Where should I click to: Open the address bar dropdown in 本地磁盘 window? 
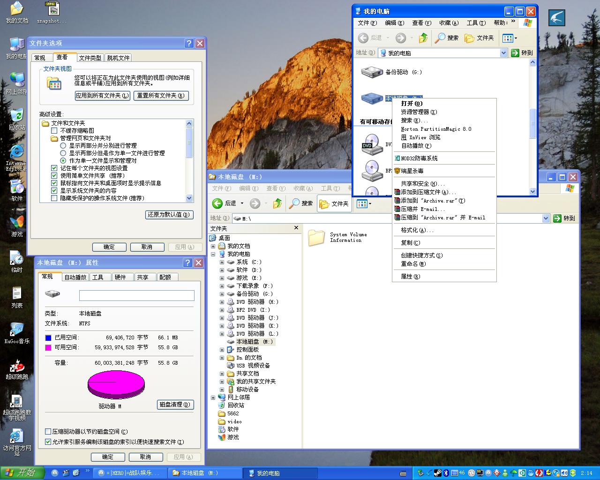[546, 218]
